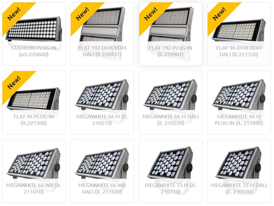
Task: Click MEGAWHITE 33 M DALI (it. 210720) title
Action: click(239, 188)
